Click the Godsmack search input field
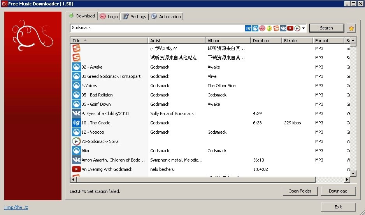 [x=157, y=28]
